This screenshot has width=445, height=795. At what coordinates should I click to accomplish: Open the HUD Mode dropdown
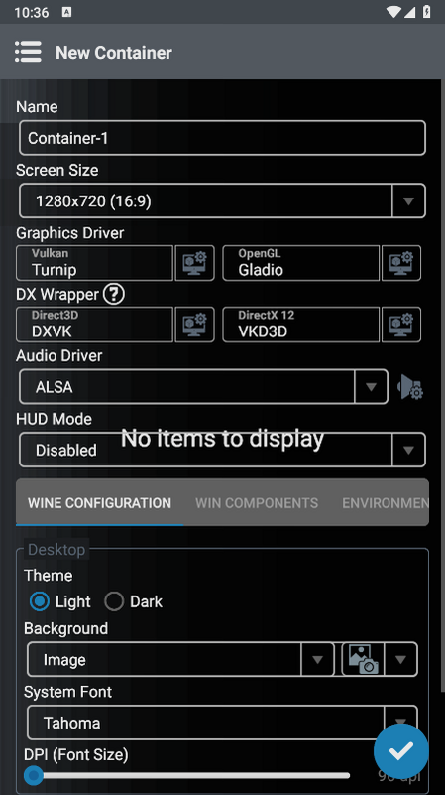click(x=222, y=450)
